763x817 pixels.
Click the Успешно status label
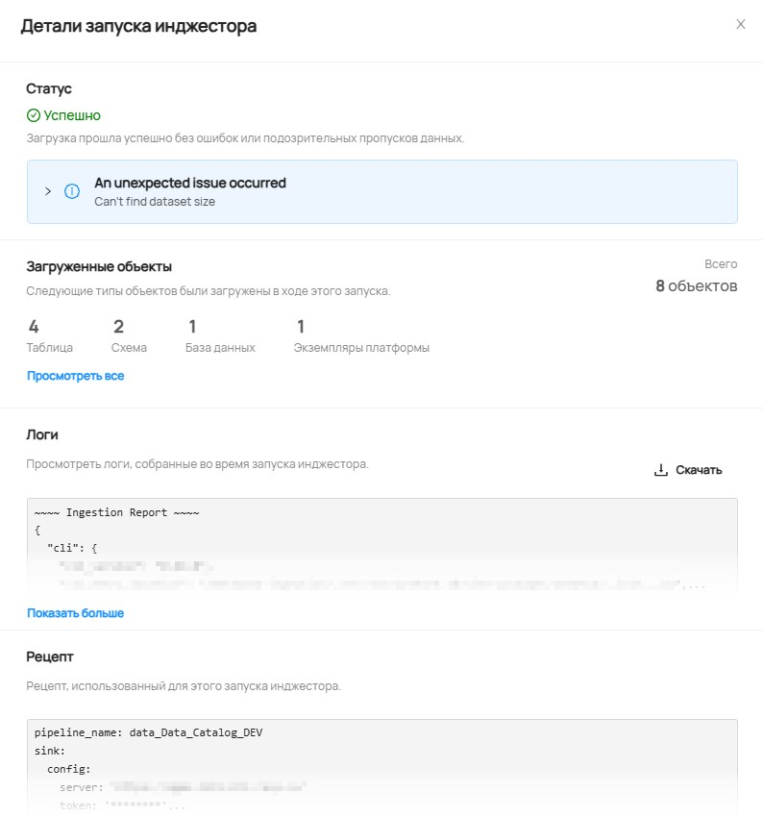(72, 115)
